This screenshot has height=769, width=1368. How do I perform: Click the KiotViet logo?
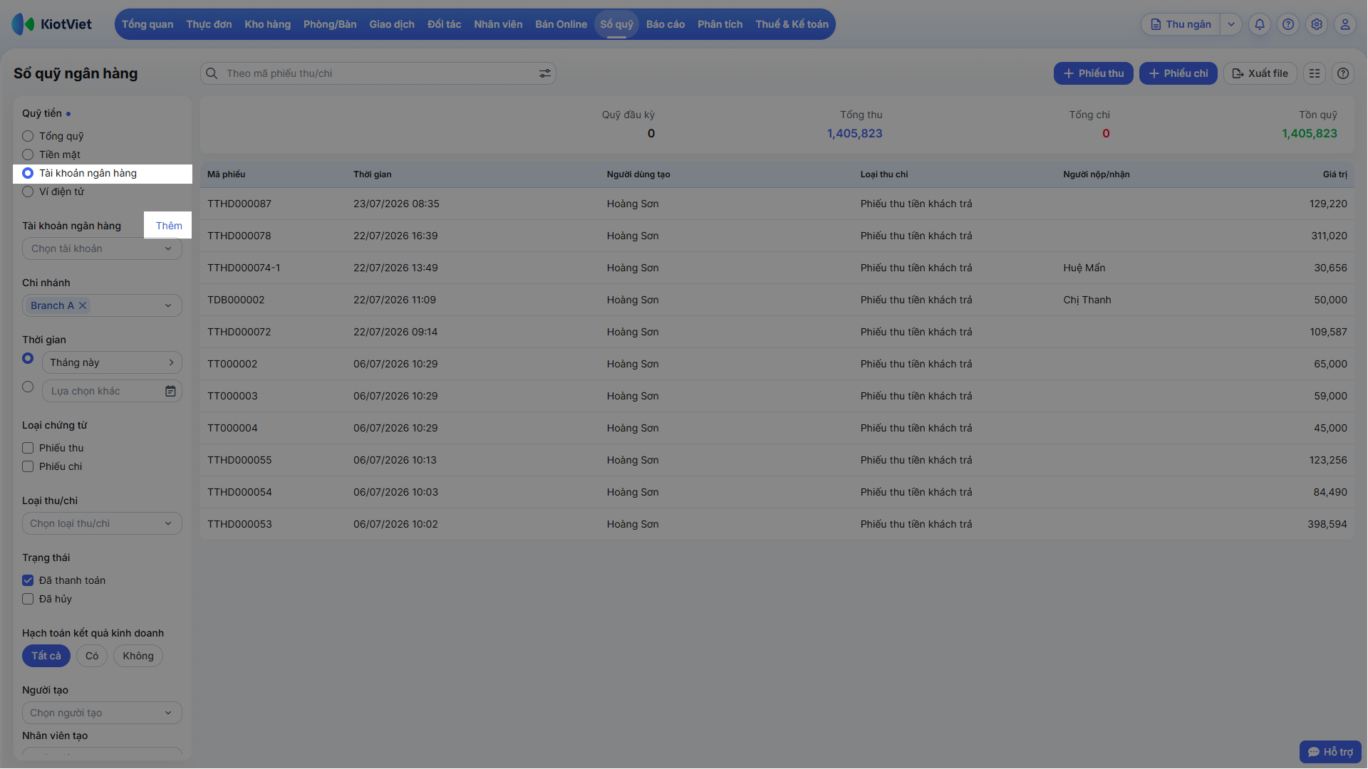click(x=52, y=24)
